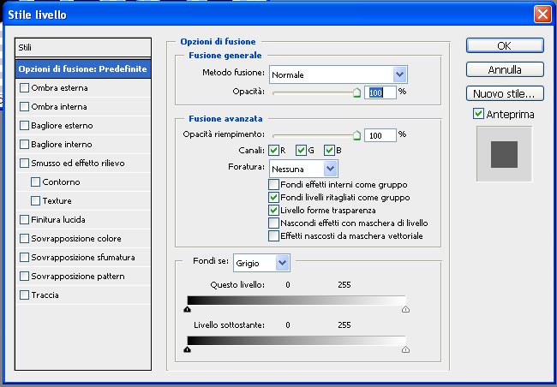Click the Metodo fusione dropdown arrow
Image resolution: width=557 pixels, height=387 pixels.
coord(399,74)
